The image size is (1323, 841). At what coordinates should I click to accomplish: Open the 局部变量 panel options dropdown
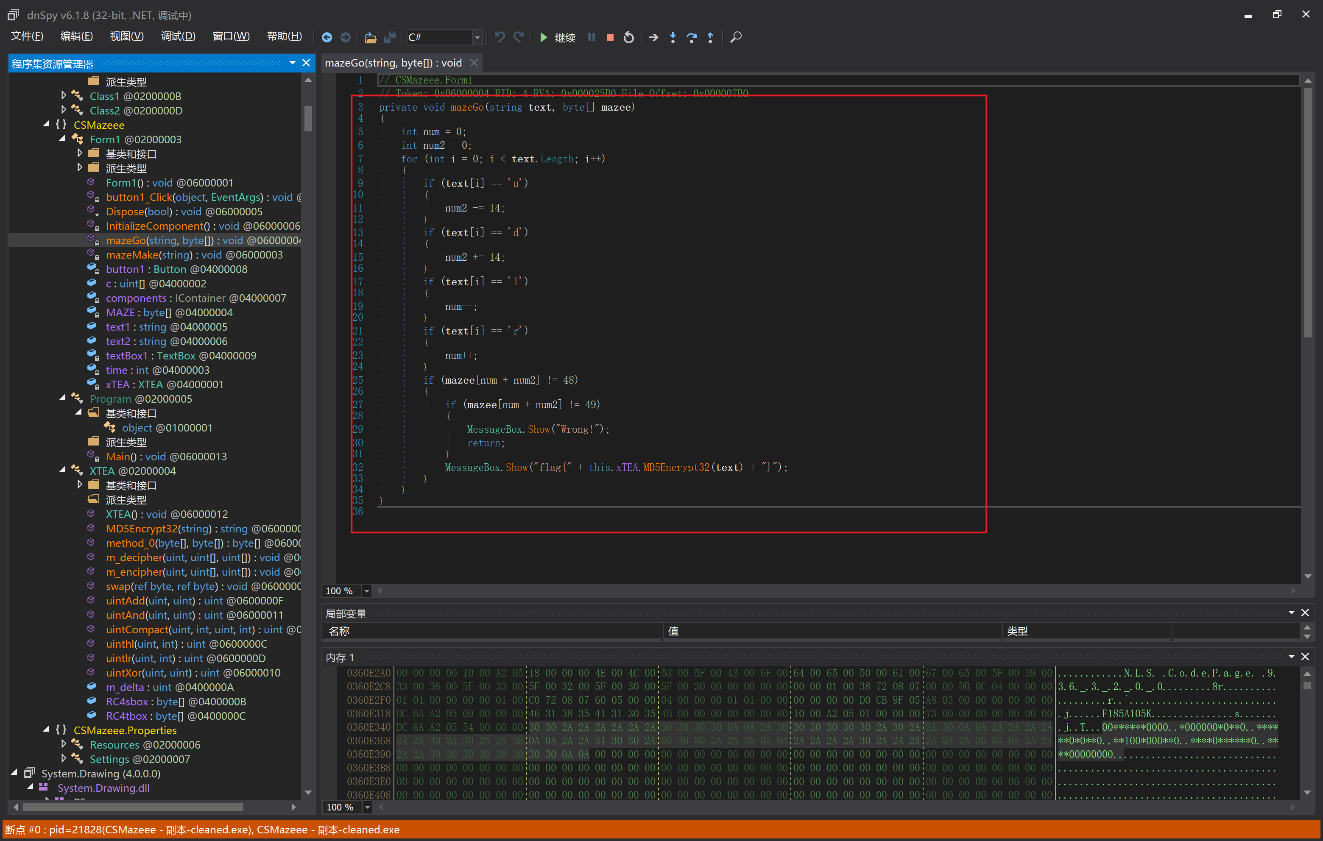click(x=1291, y=613)
